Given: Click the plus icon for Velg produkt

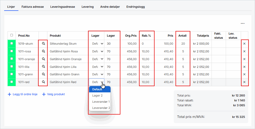Looking at the screenshot, I should [x=44, y=94].
